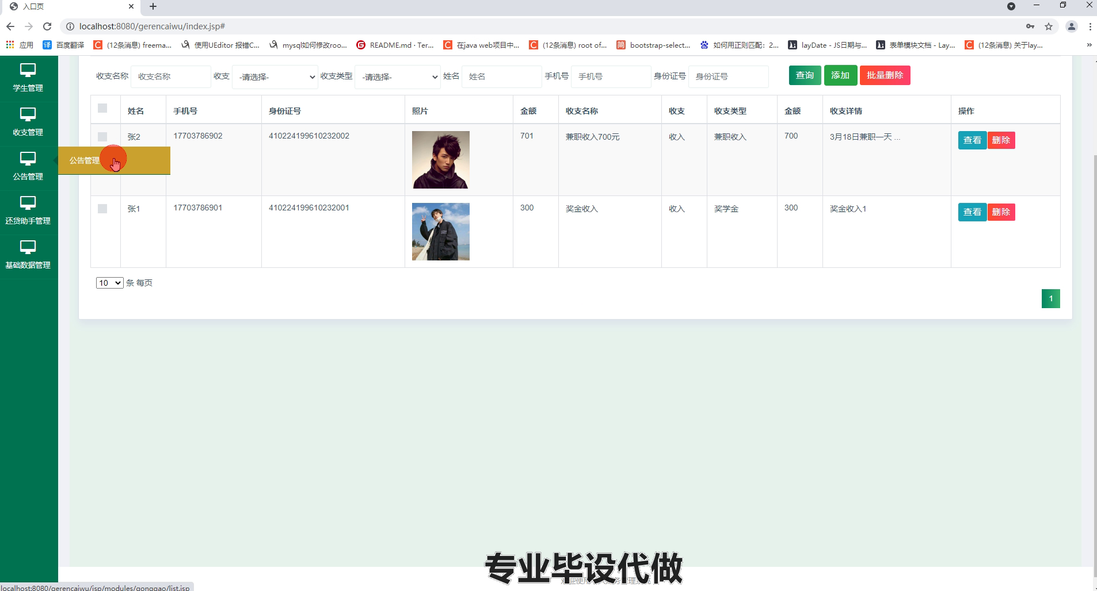View the record for 张2
The width and height of the screenshot is (1097, 591).
[x=972, y=140]
